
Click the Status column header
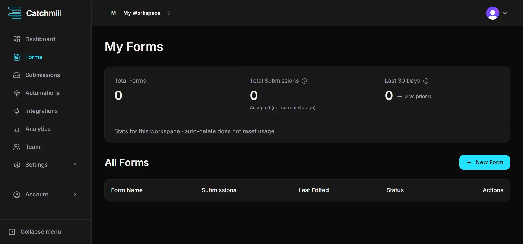tap(395, 190)
